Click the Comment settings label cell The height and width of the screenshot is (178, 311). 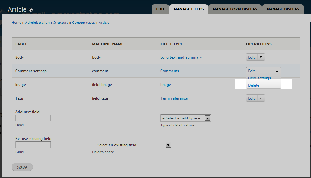[31, 71]
